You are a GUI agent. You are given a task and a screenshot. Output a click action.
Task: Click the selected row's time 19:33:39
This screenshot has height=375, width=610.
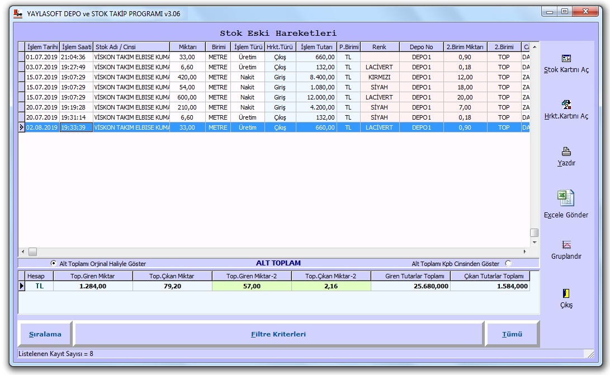tap(76, 127)
